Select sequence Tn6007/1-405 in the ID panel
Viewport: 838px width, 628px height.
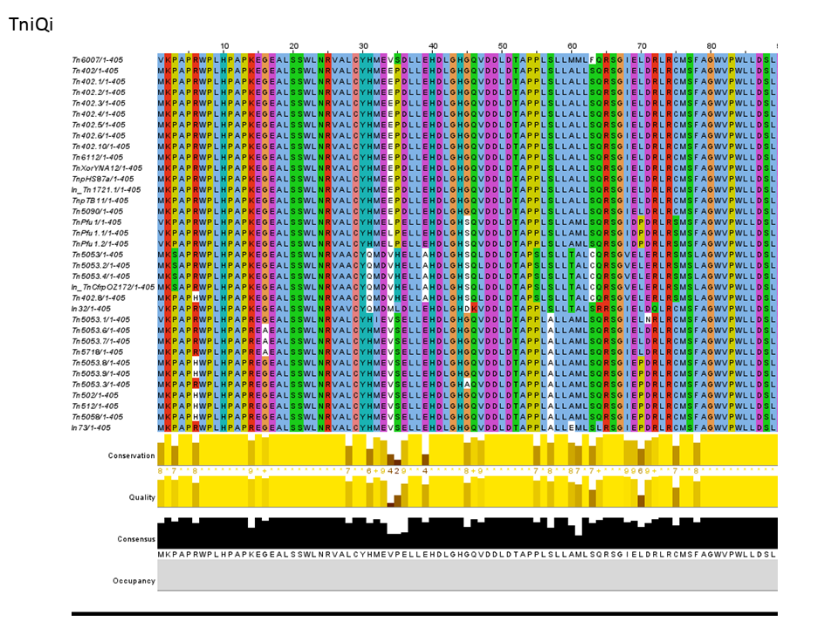click(98, 59)
